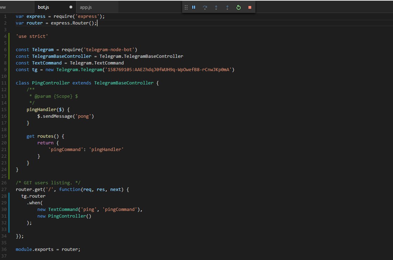This screenshot has width=393, height=260.
Task: Click the Step Into debug arrow
Action: tap(216, 7)
